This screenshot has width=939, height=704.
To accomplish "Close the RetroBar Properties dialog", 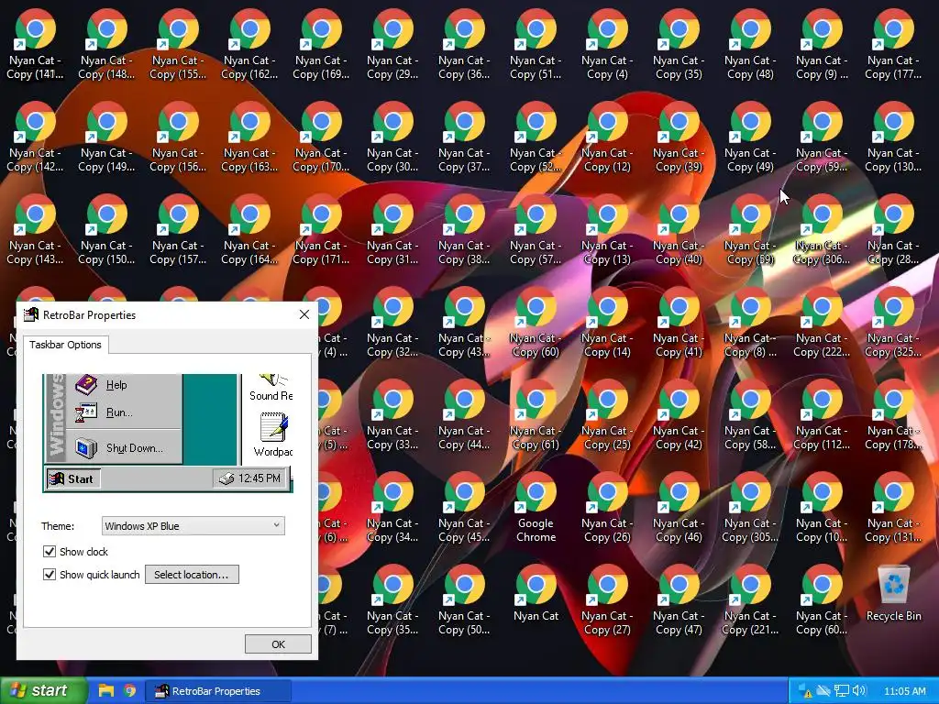I will tap(304, 314).
